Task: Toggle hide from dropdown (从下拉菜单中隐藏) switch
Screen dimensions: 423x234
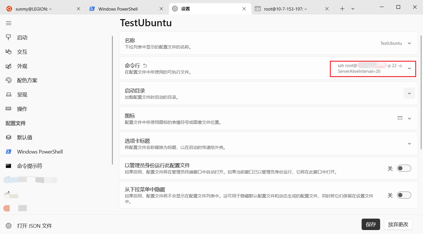Action: [404, 195]
